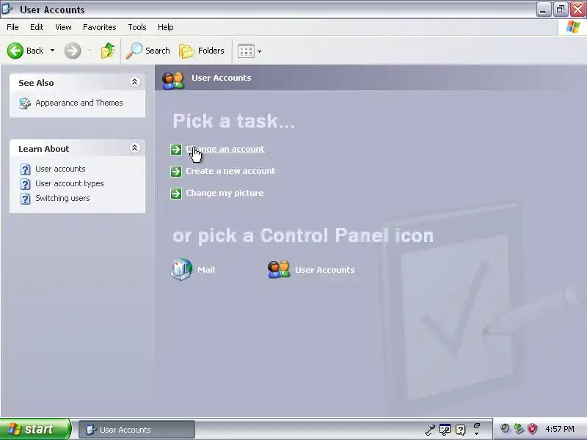Viewport: 587px width, 440px height.
Task: Open help topic User account types
Action: pyautogui.click(x=69, y=183)
